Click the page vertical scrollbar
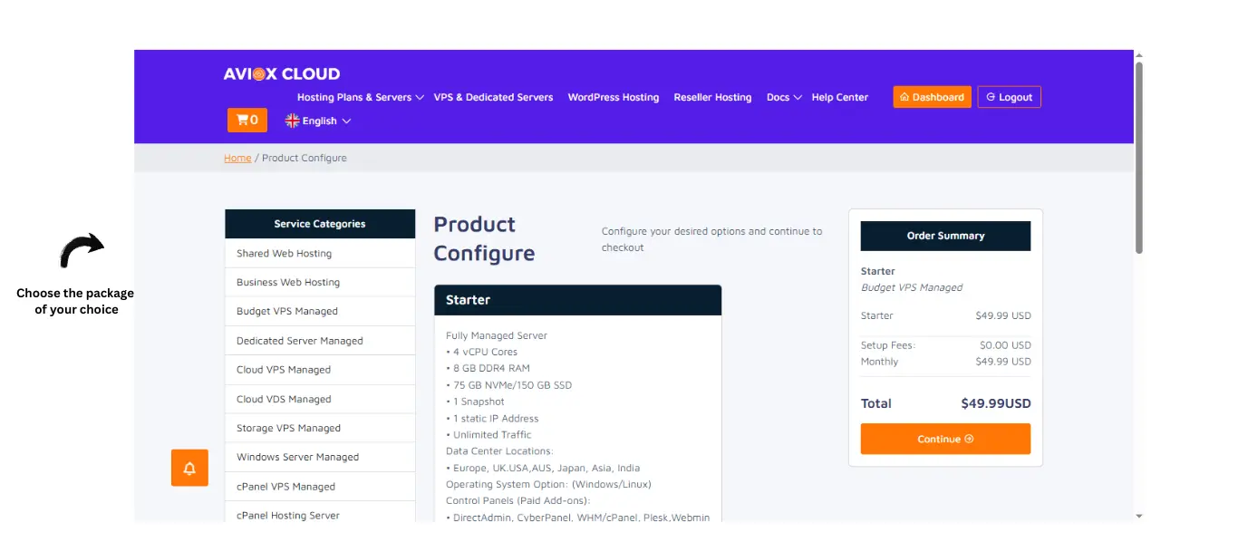1238x552 pixels. [1139, 159]
